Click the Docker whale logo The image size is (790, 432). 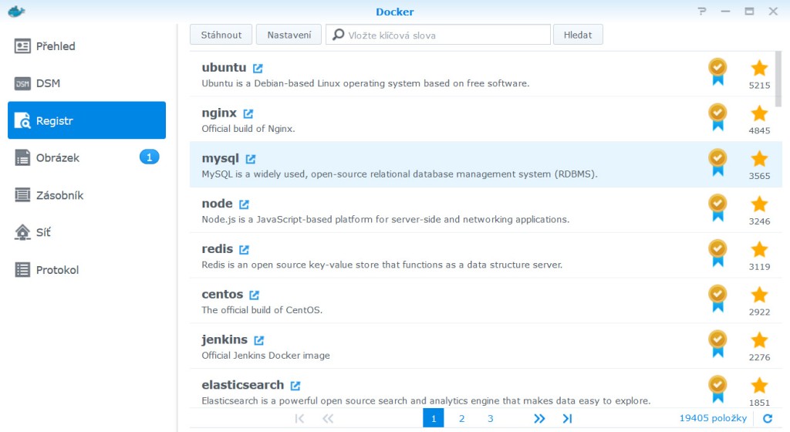16,11
